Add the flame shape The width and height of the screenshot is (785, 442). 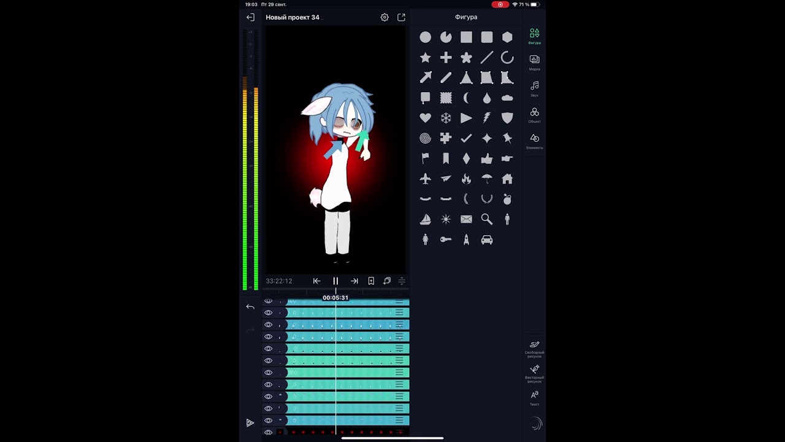tap(466, 179)
